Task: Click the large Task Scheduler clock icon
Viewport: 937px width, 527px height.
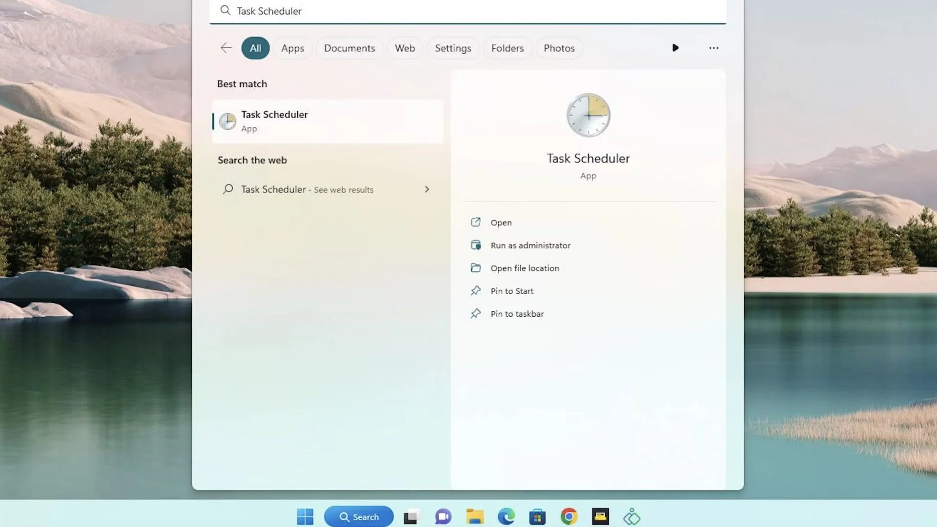Action: click(588, 115)
